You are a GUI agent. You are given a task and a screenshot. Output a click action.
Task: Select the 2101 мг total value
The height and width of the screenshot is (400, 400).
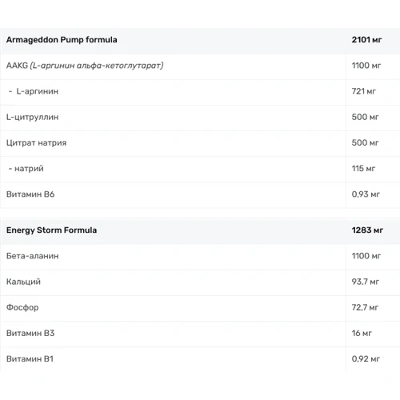(x=366, y=40)
